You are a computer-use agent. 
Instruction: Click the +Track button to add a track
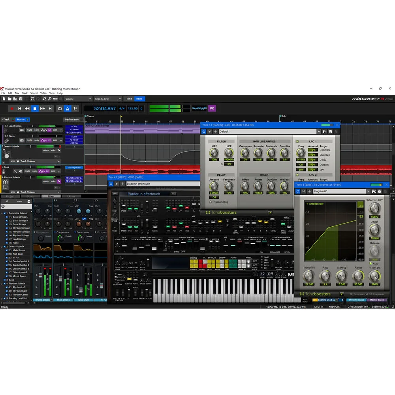6,119
